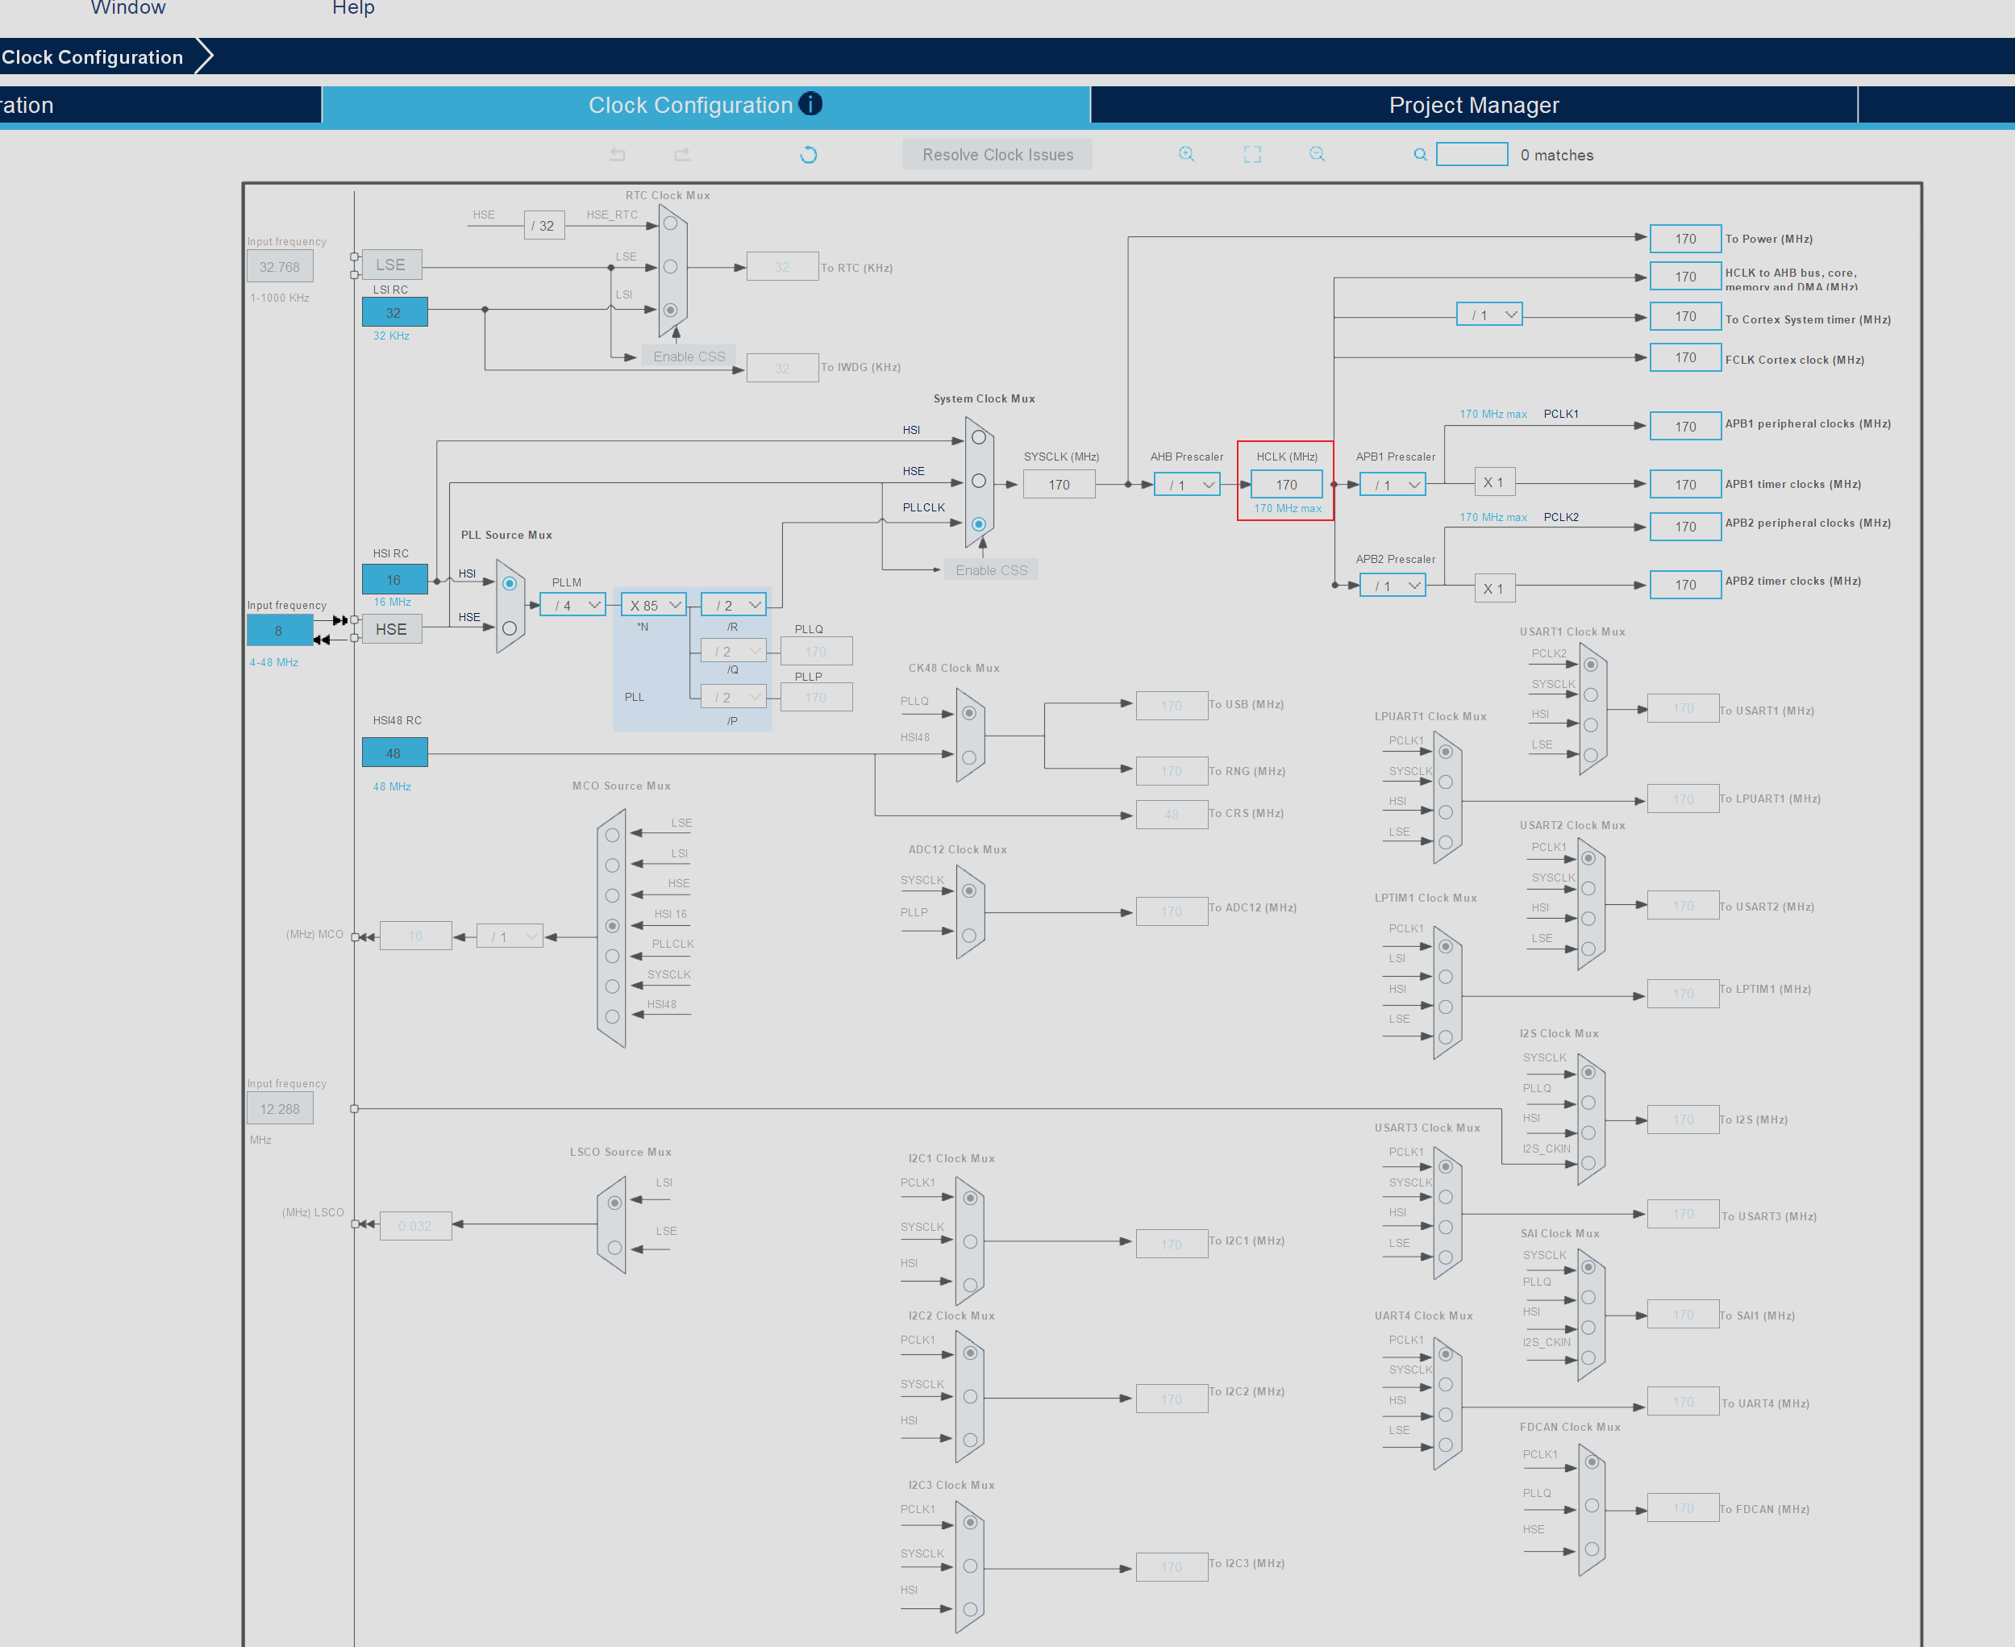Open the PLLM /4 divider dropdown

pyautogui.click(x=572, y=605)
